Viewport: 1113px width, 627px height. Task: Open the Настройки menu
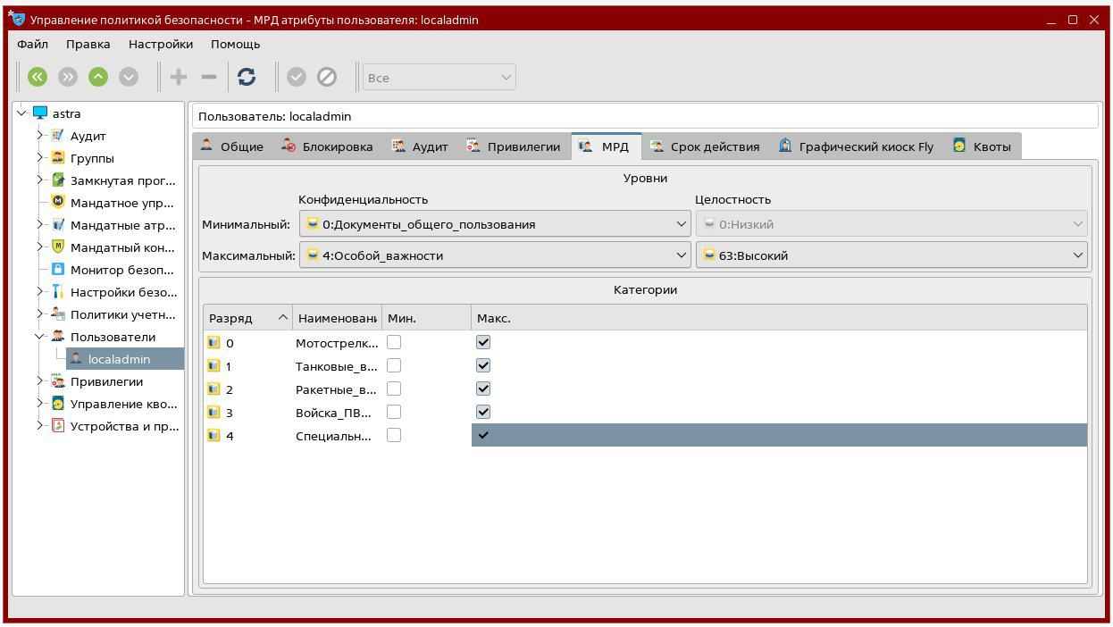pyautogui.click(x=161, y=44)
